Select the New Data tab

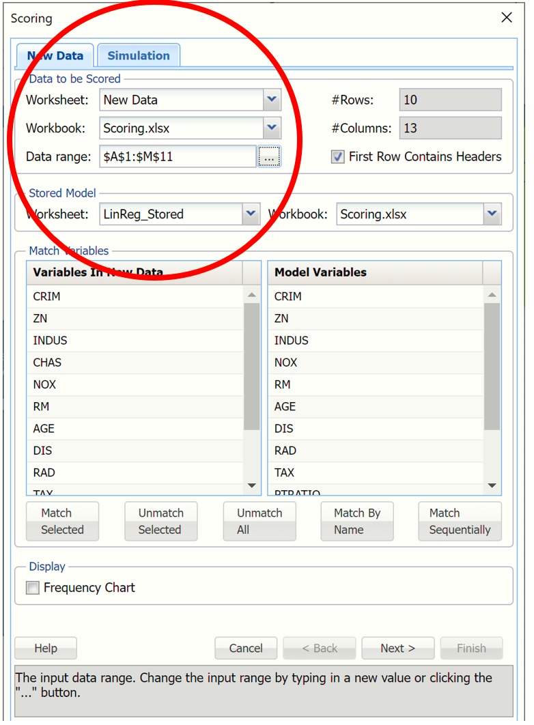pyautogui.click(x=55, y=56)
